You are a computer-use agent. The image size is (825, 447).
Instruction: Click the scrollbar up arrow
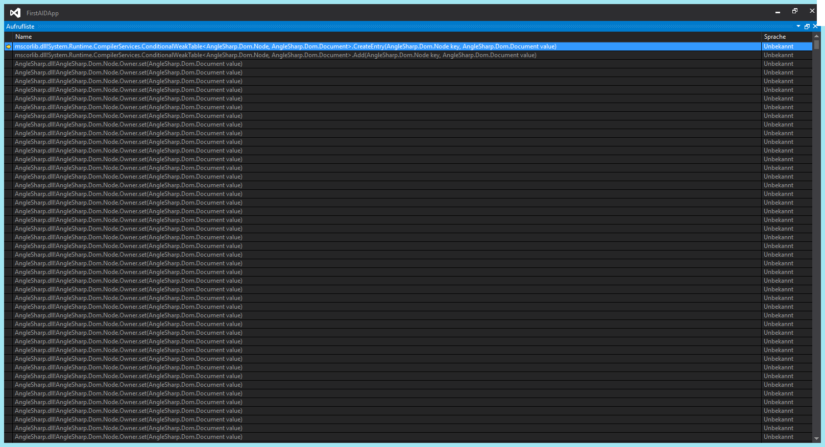coord(816,36)
